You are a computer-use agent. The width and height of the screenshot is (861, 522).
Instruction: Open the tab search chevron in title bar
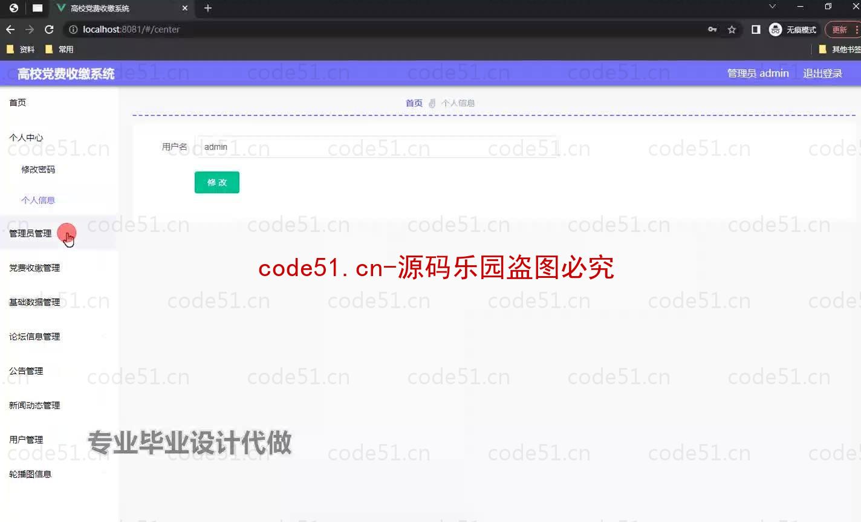[x=772, y=7]
